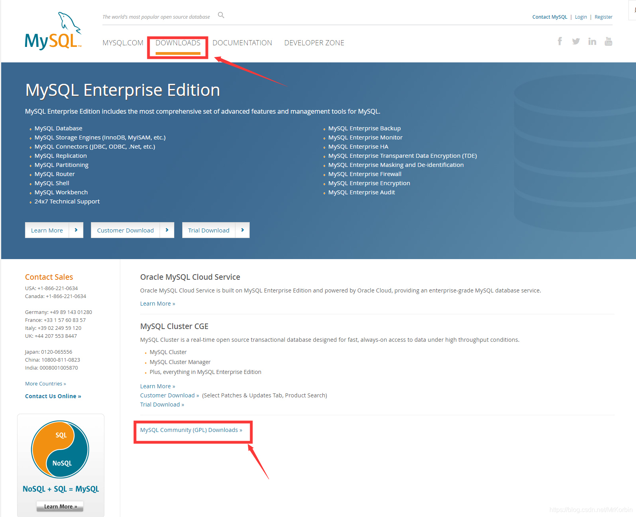
Task: Click Learn More under MySQL Cluster CGE
Action: pyautogui.click(x=158, y=386)
